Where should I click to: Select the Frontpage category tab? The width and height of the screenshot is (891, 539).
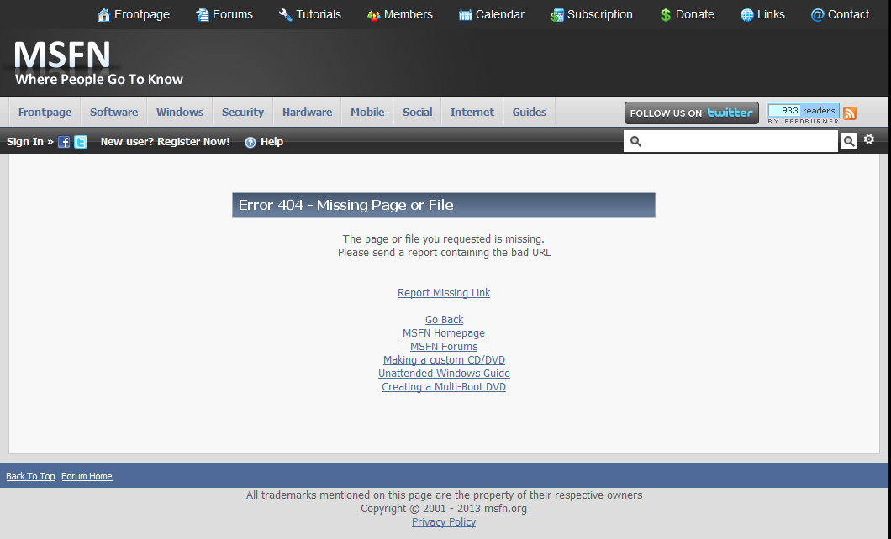[x=45, y=112]
